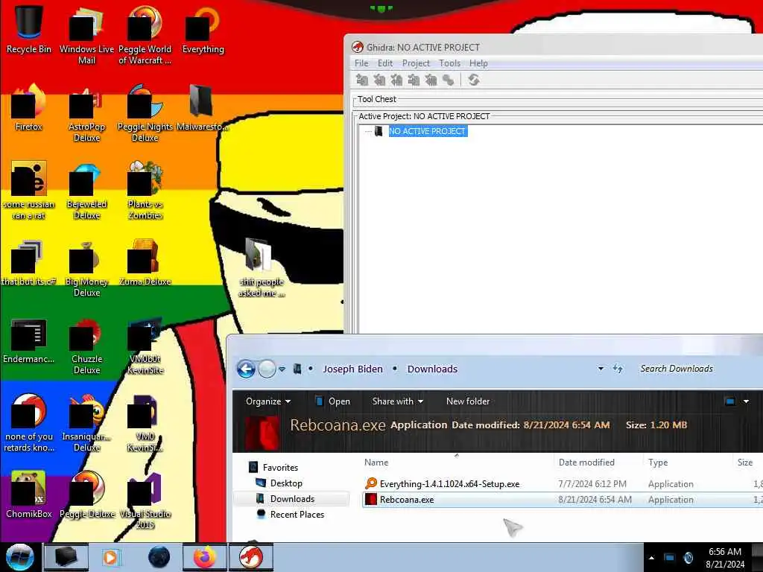The width and height of the screenshot is (763, 572).
Task: Select the Windows Live Mail desktop icon
Action: (x=86, y=34)
